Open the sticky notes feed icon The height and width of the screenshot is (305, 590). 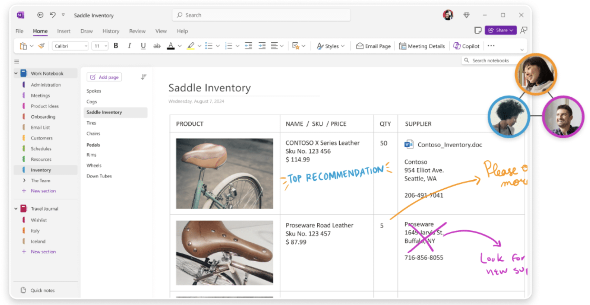click(x=478, y=30)
